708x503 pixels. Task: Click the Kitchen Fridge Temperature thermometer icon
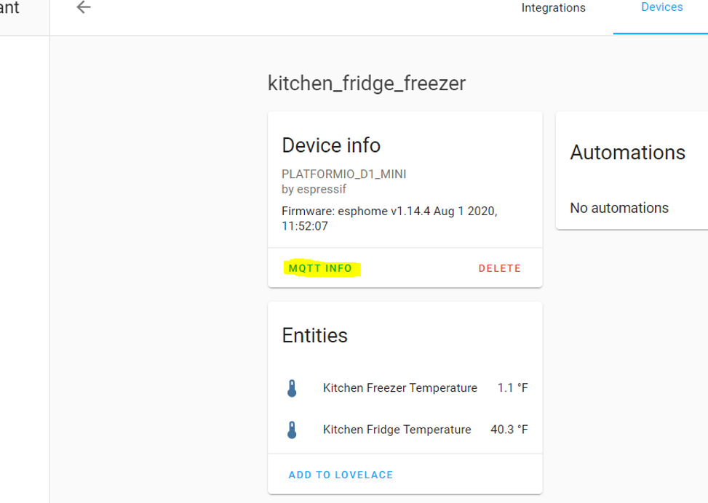[292, 430]
